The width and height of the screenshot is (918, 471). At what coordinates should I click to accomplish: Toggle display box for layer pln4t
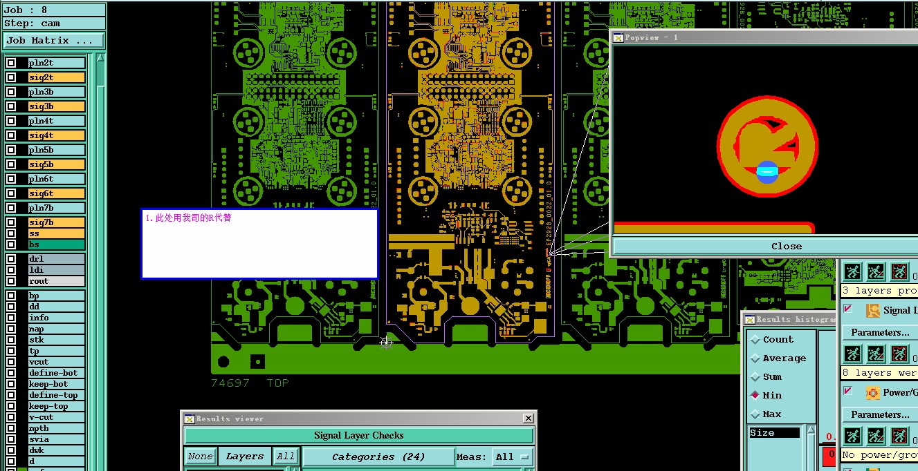pyautogui.click(x=11, y=121)
